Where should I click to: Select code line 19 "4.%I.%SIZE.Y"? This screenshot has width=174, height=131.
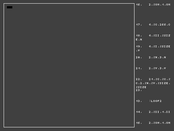coord(153,48)
